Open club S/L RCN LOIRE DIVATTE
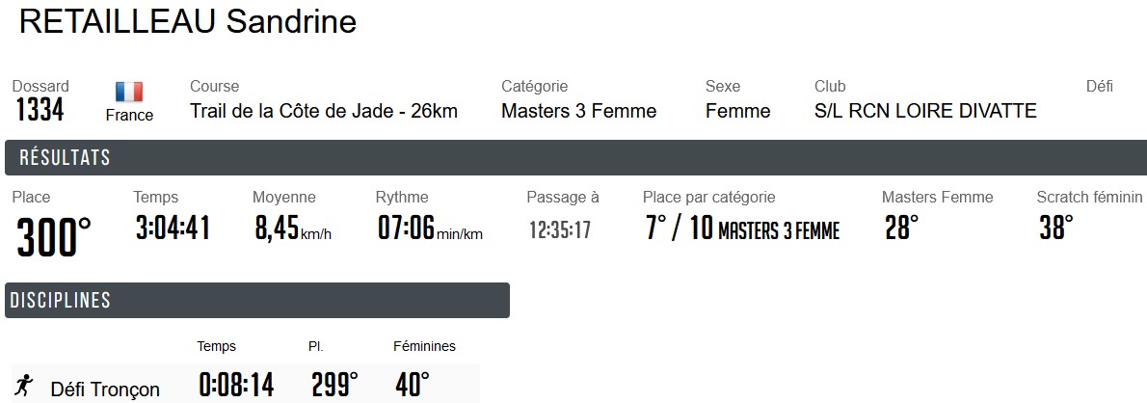The image size is (1147, 403). [x=925, y=111]
